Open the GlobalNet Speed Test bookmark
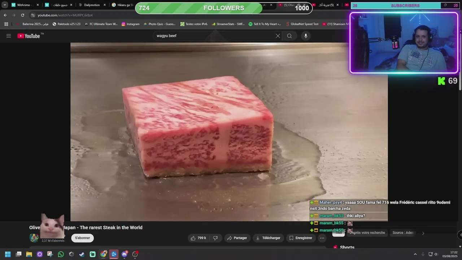Viewport: 462px width, 260px height. [x=302, y=24]
